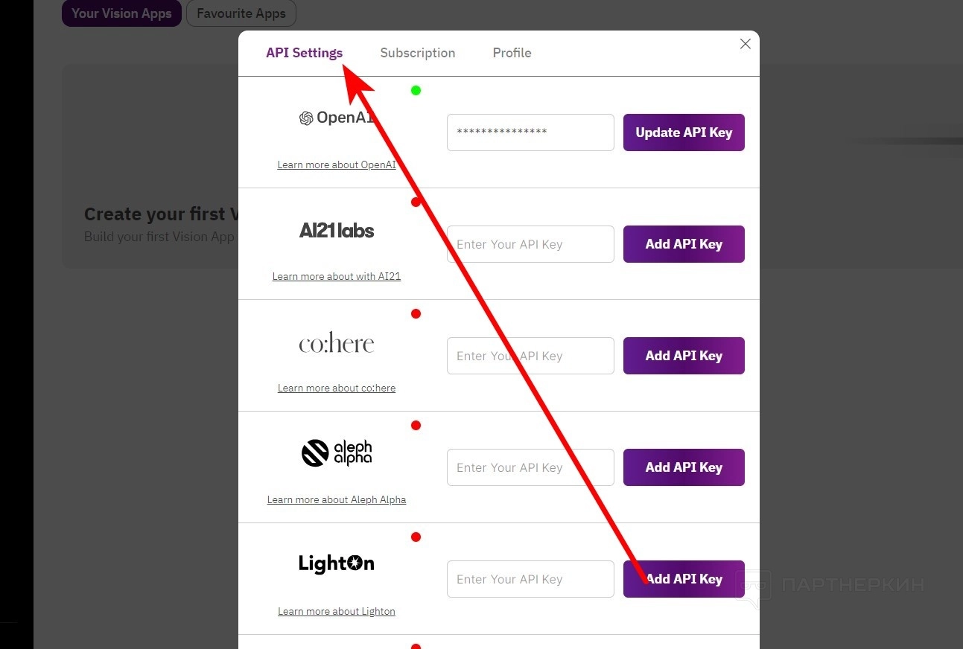This screenshot has width=963, height=649.
Task: Click the Learn more about Lighton link
Action: (x=337, y=611)
